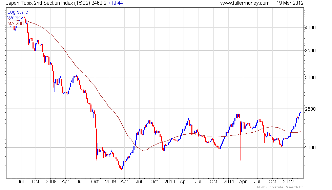Click the 2012 year label on time axis

(x=288, y=182)
